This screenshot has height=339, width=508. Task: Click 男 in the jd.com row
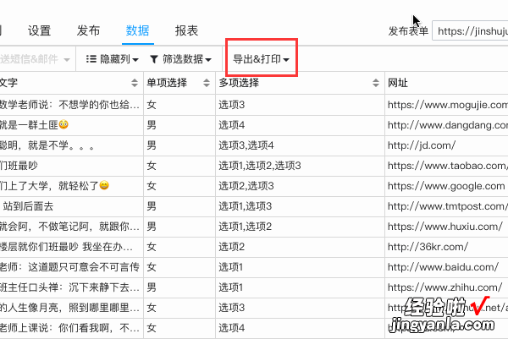[x=152, y=145]
